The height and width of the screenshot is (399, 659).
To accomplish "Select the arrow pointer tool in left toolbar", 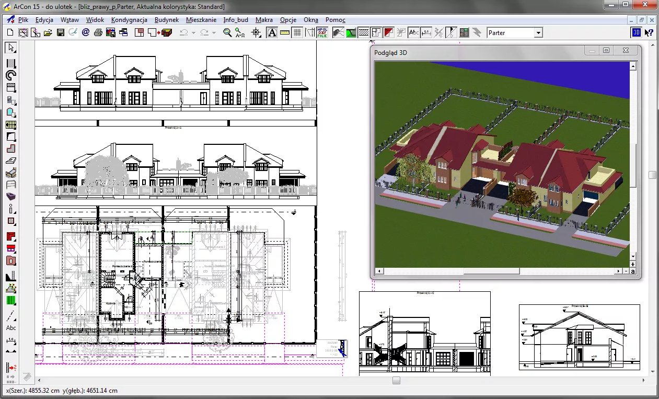I will click(11, 48).
